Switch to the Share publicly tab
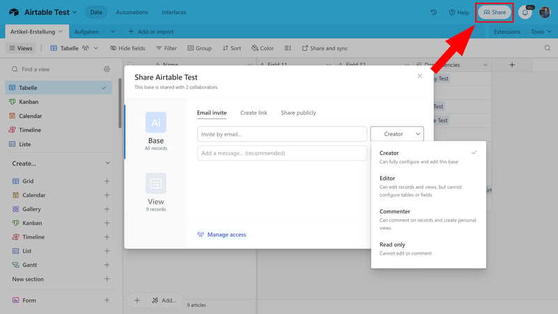The width and height of the screenshot is (558, 314). 299,113
